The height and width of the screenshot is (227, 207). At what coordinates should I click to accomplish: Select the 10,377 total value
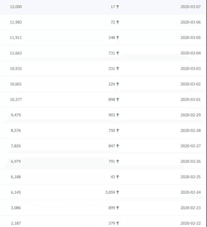point(16,100)
